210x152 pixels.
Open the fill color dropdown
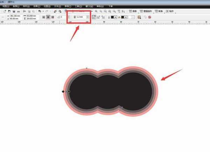[126, 17]
